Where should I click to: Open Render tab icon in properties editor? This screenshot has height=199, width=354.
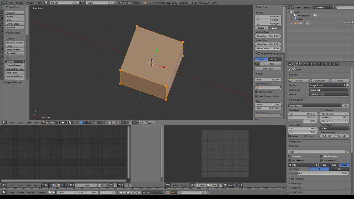tap(296, 64)
